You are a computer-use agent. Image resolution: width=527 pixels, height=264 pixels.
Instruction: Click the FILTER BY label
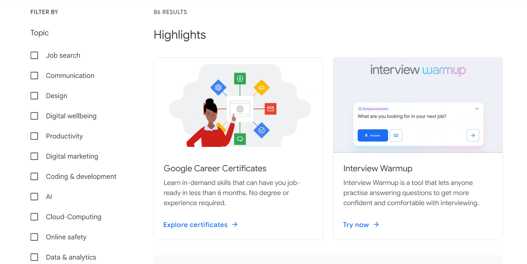44,12
